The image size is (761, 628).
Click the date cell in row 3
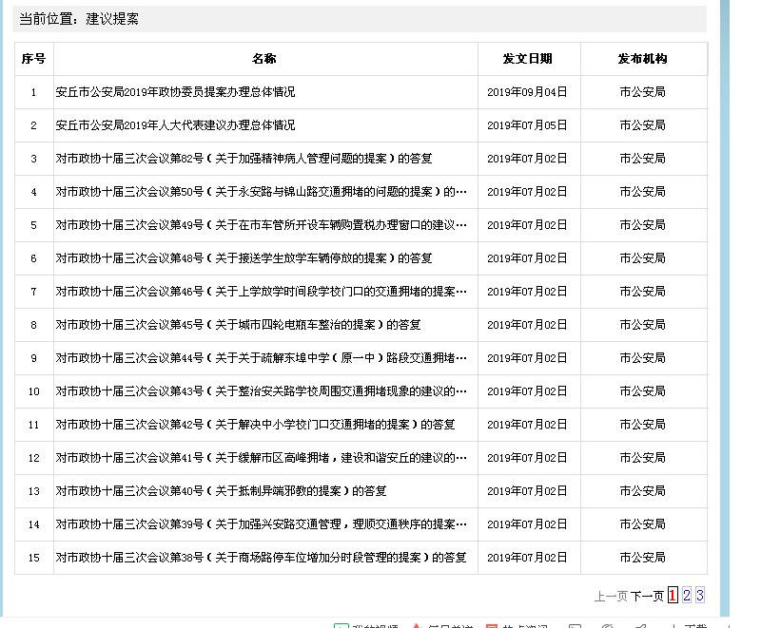coord(527,159)
